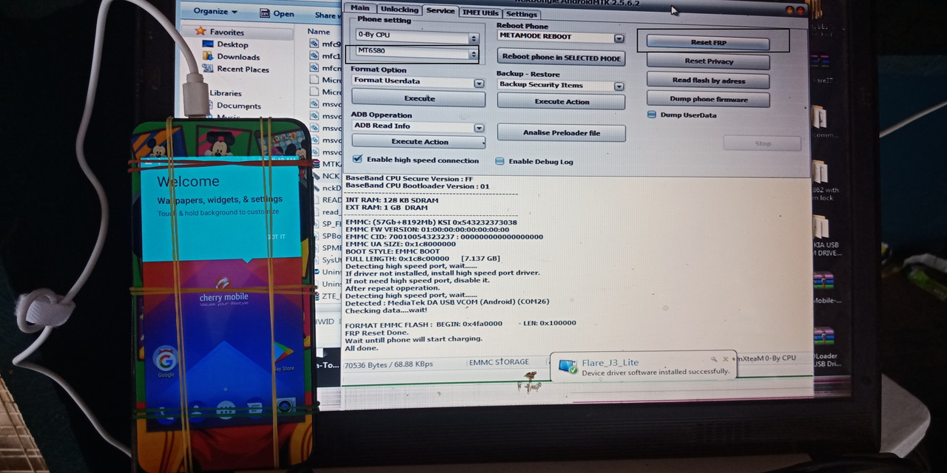Click Execute under Format Option
The width and height of the screenshot is (947, 473).
tap(419, 98)
